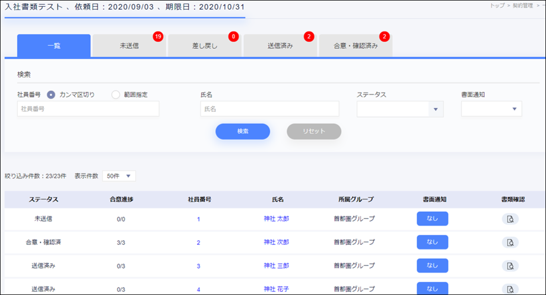Open employee link 神社 次郎
This screenshot has height=295, width=546.
pyautogui.click(x=277, y=242)
